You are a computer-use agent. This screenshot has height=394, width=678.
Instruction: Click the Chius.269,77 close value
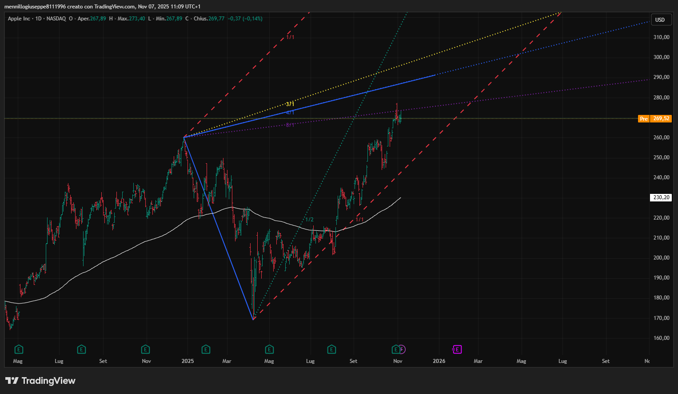pyautogui.click(x=209, y=19)
